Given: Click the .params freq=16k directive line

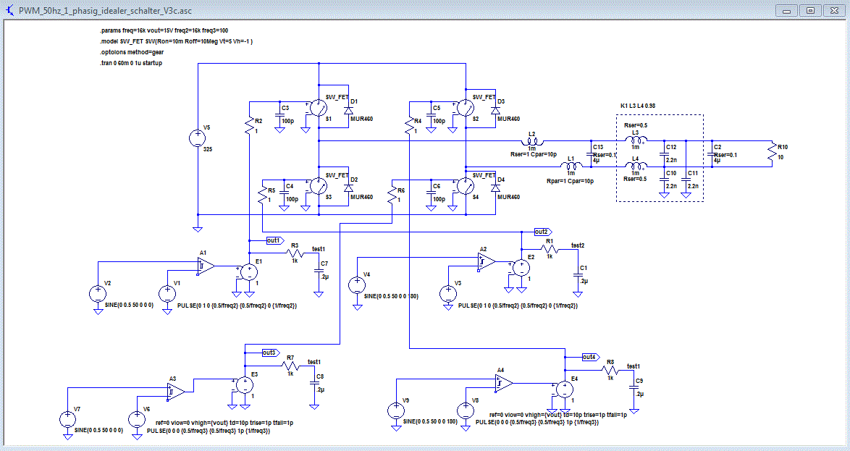Looking at the screenshot, I should [x=163, y=30].
